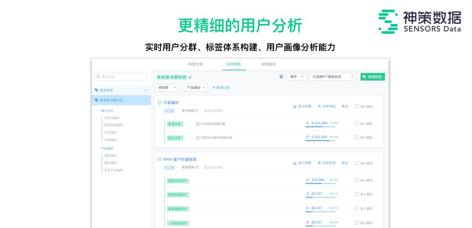Click the progress bar under 5,123,284
This screenshot has width=472, height=228.
(321, 141)
